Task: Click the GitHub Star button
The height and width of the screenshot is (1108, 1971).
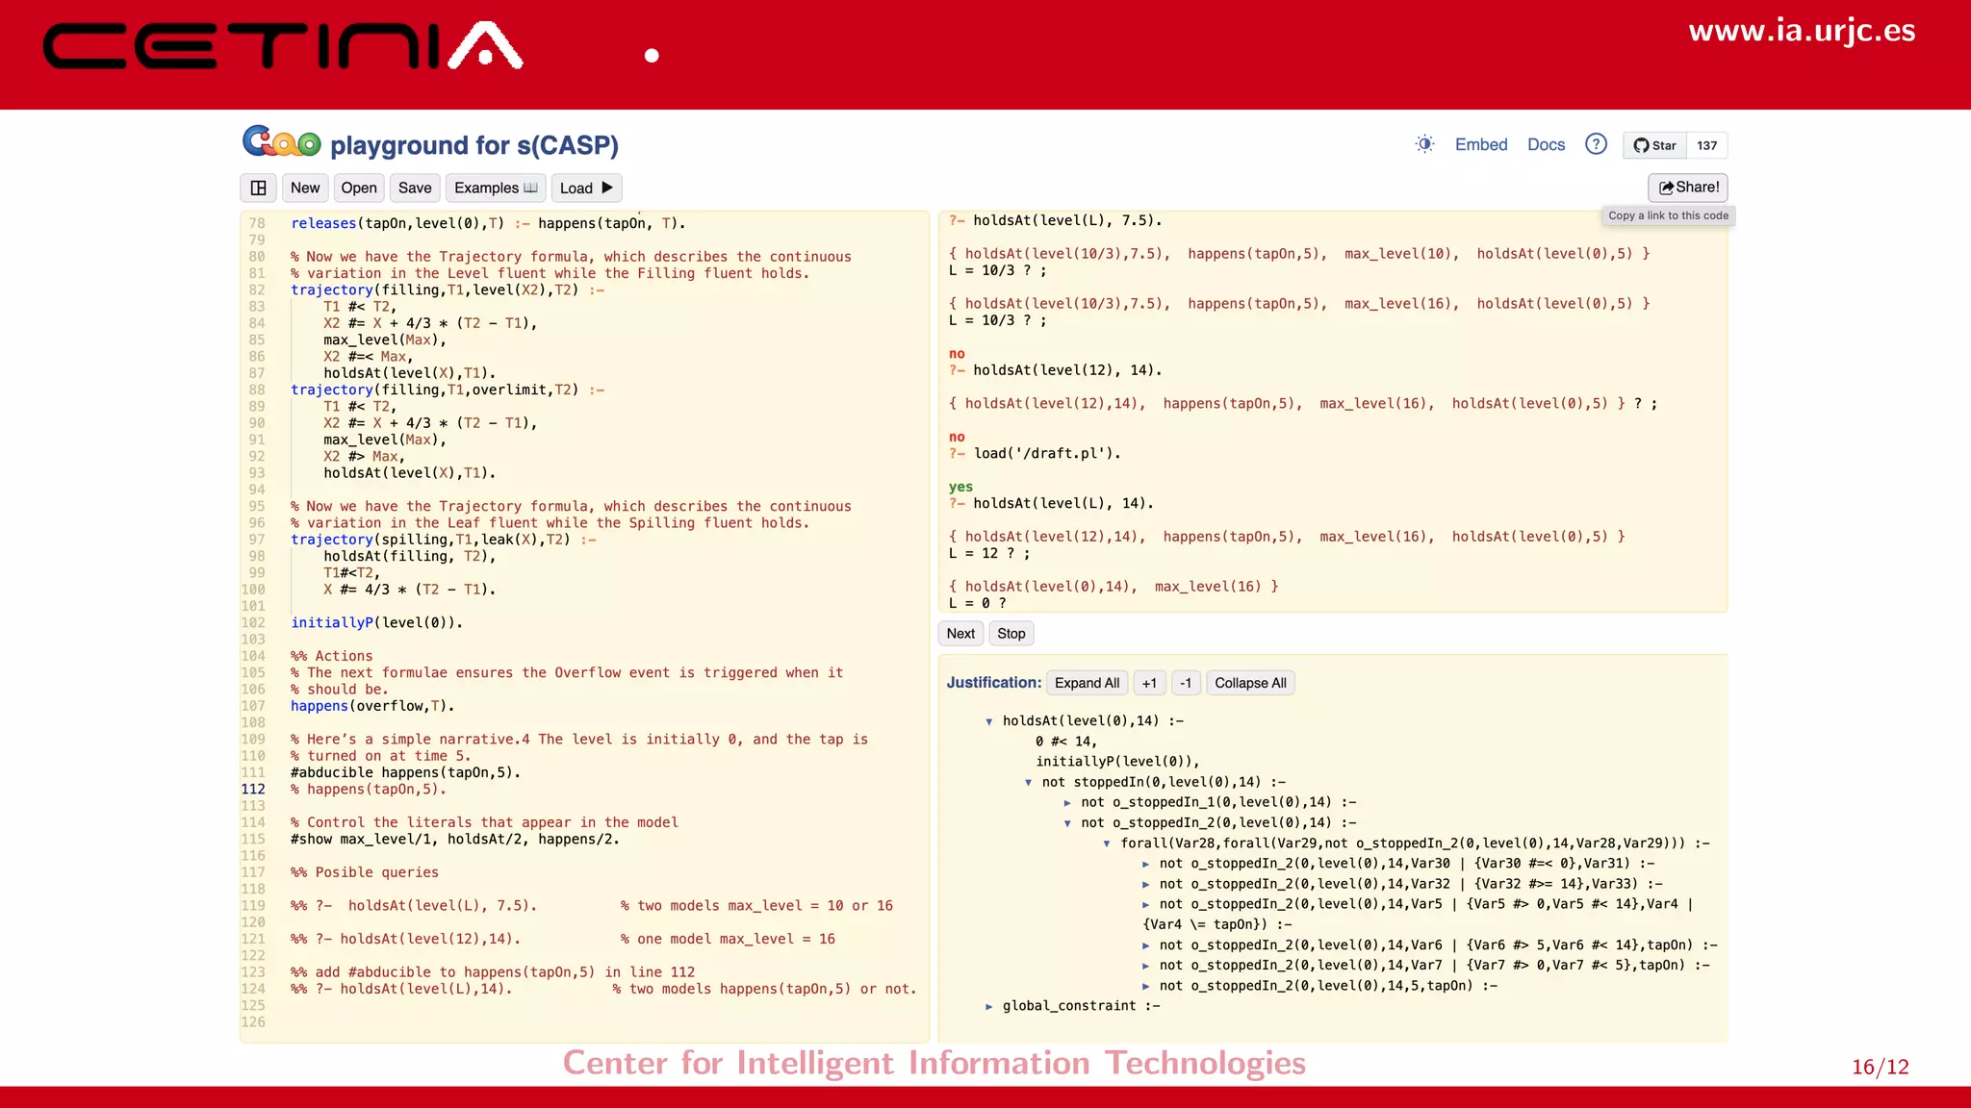Action: point(1654,145)
